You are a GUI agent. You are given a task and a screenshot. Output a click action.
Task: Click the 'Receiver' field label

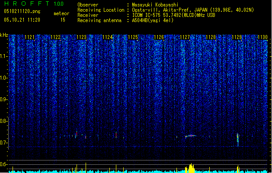tap(88, 15)
